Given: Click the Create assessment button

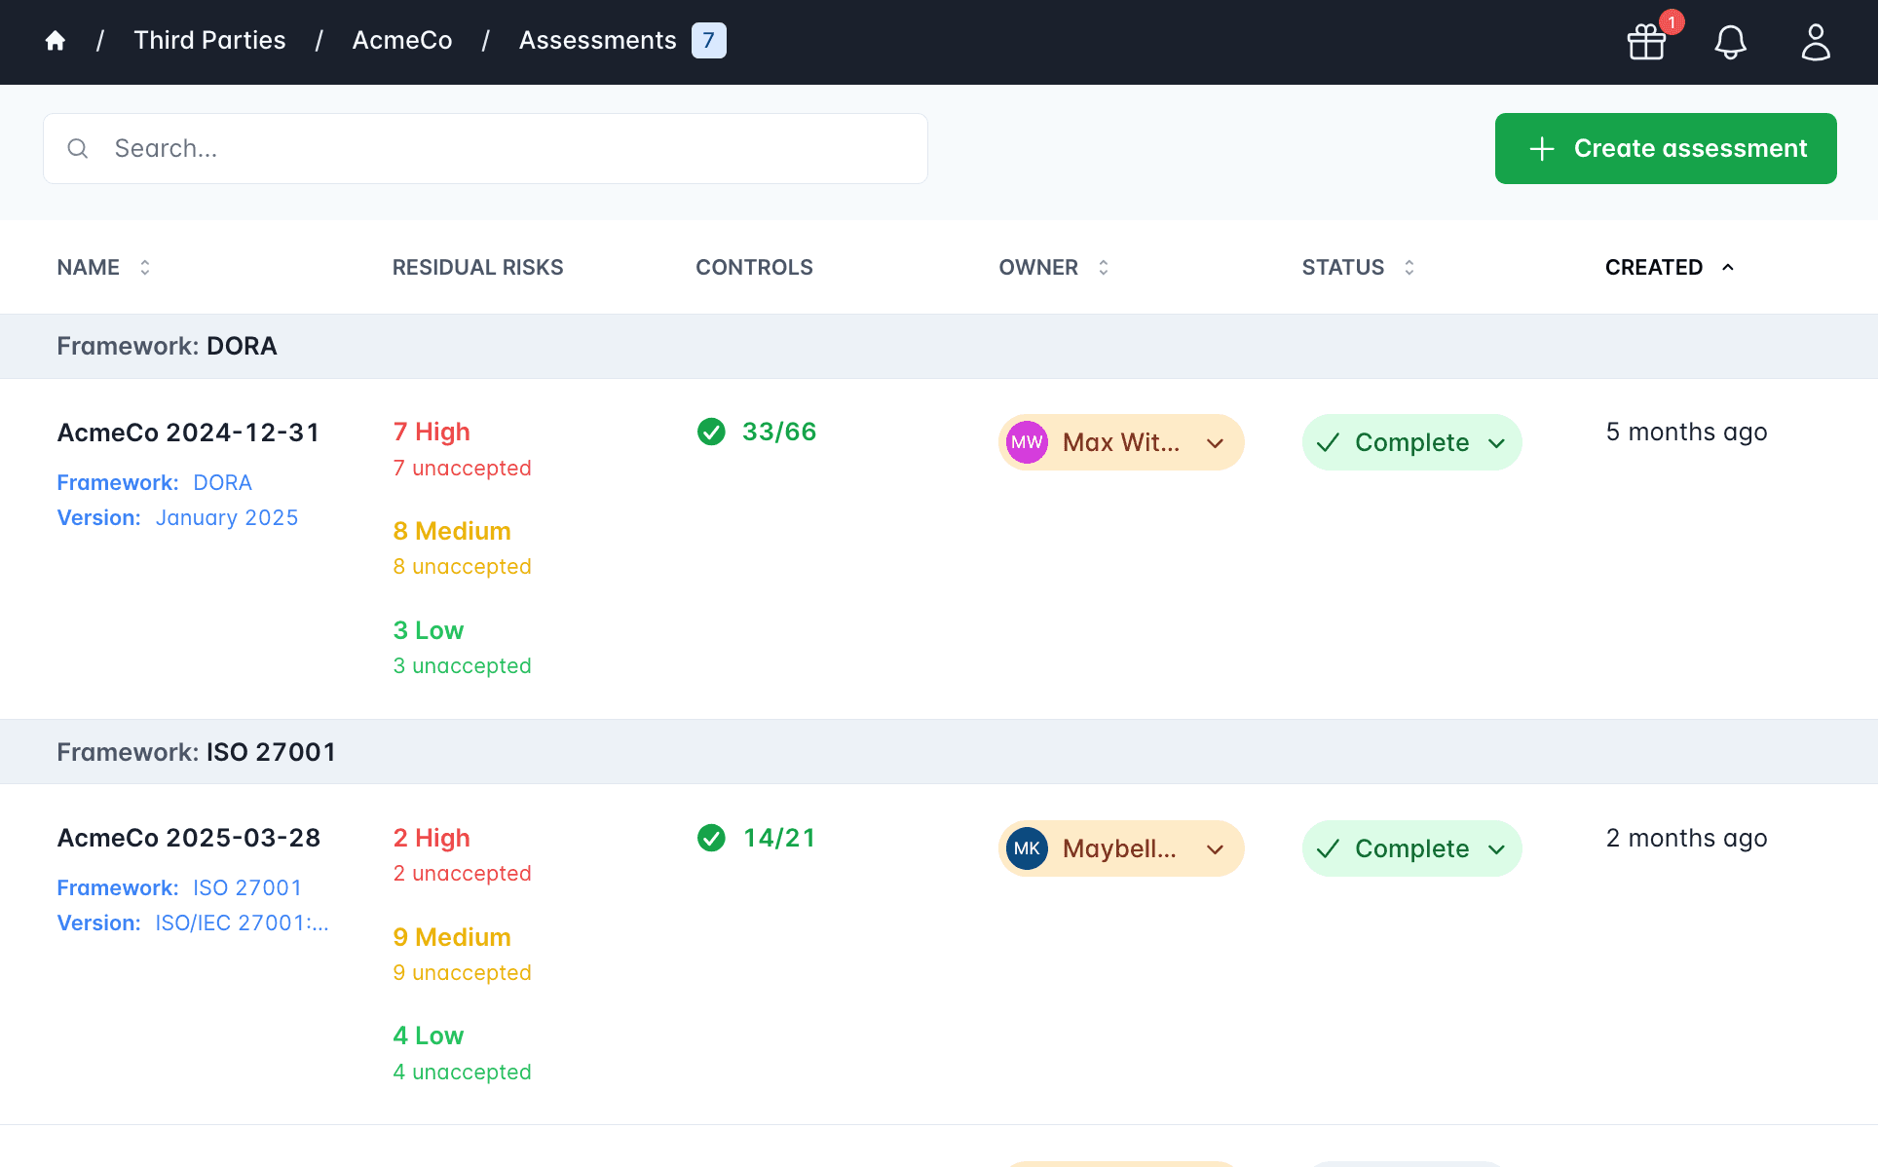Looking at the screenshot, I should [x=1665, y=148].
